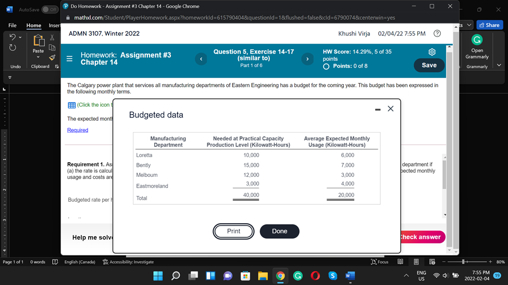The height and width of the screenshot is (285, 508).
Task: Click the zoom out minus in Word
Action: (x=444, y=262)
